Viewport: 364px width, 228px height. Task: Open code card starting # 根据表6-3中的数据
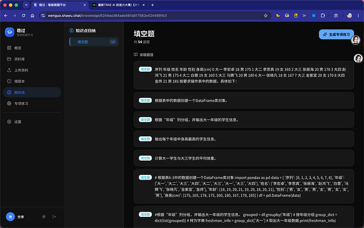(x=244, y=186)
